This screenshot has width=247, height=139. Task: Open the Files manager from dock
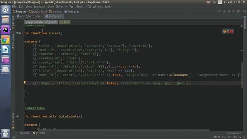(5, 20)
